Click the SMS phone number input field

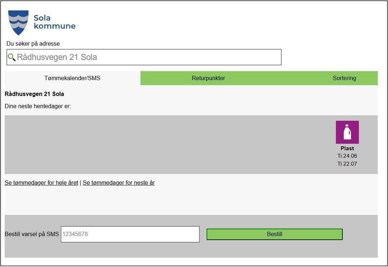pos(130,234)
